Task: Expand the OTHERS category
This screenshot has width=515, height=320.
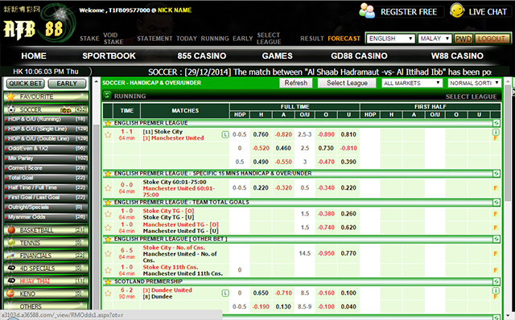Action: (x=46, y=306)
